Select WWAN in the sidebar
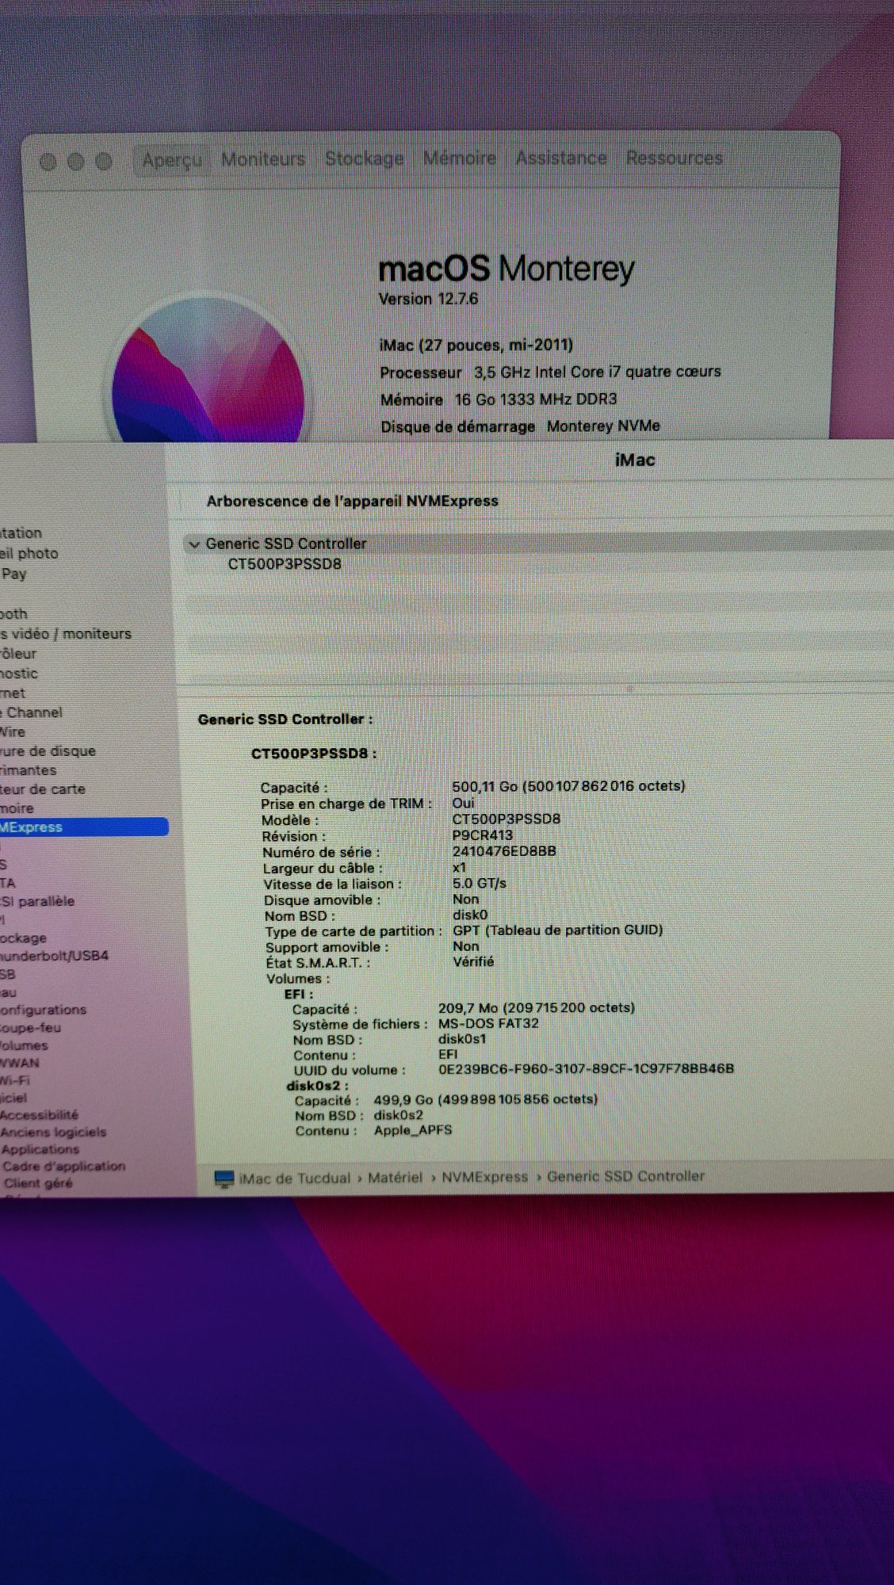 tap(20, 1063)
